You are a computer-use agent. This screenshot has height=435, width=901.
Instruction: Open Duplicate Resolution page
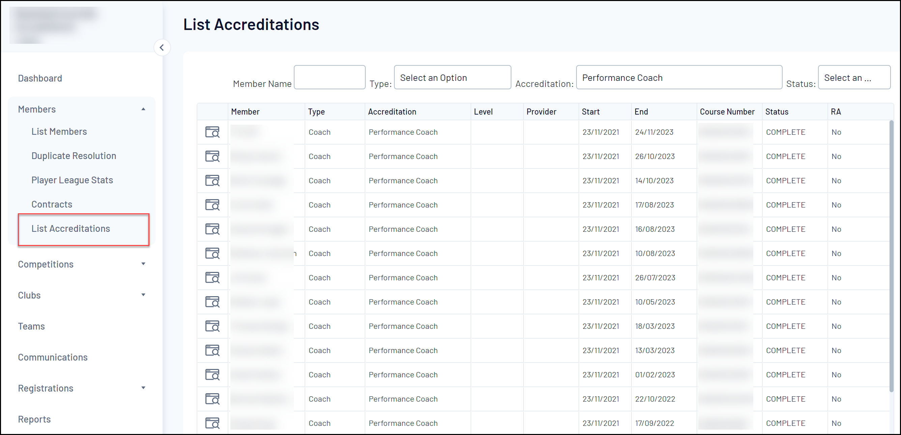(74, 156)
